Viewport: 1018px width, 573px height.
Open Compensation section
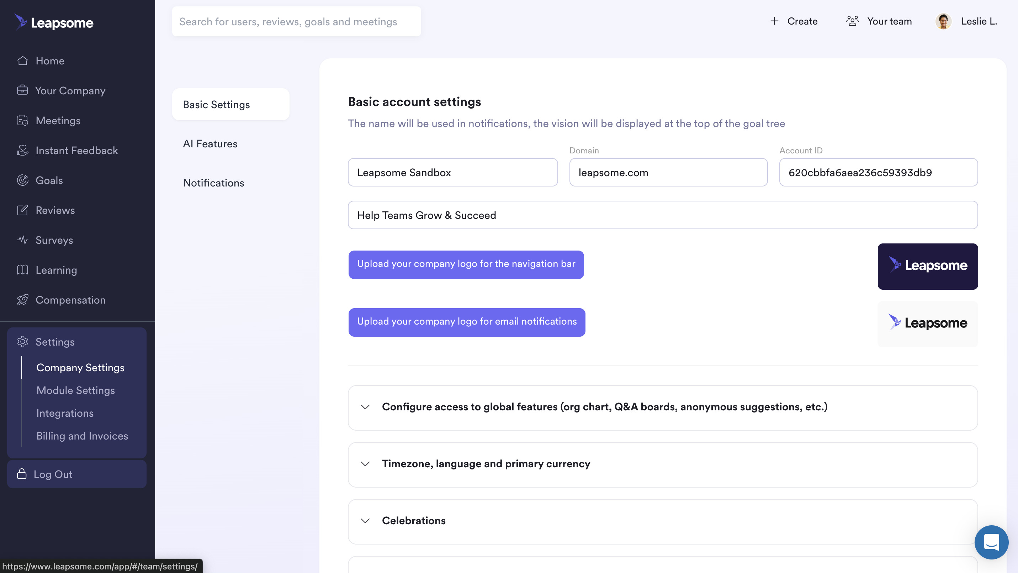(70, 300)
